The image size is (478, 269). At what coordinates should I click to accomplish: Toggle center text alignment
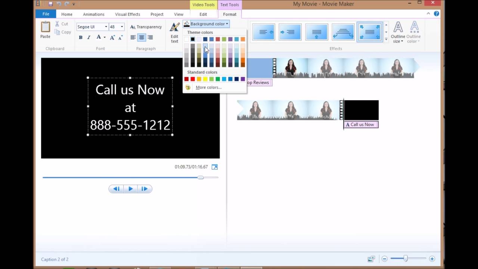tap(142, 37)
